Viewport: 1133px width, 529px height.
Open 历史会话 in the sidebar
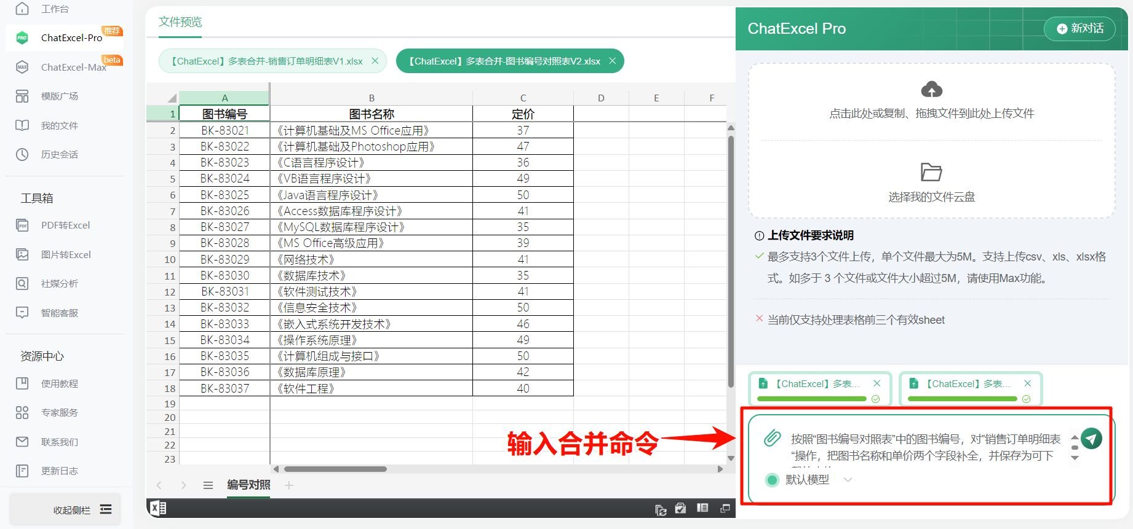pos(59,154)
